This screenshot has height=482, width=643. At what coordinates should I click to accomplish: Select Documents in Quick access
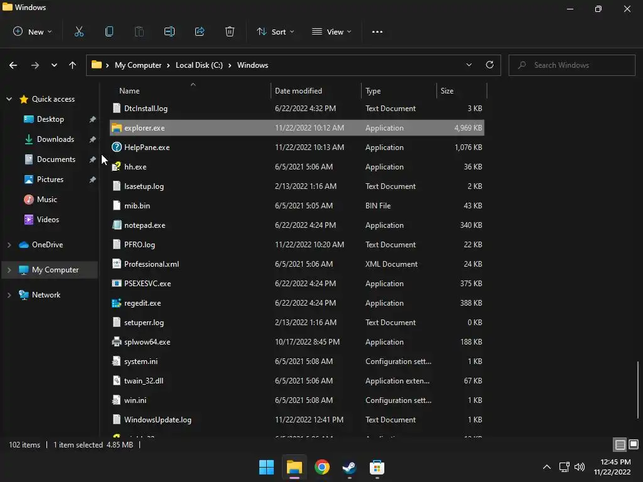(56, 159)
